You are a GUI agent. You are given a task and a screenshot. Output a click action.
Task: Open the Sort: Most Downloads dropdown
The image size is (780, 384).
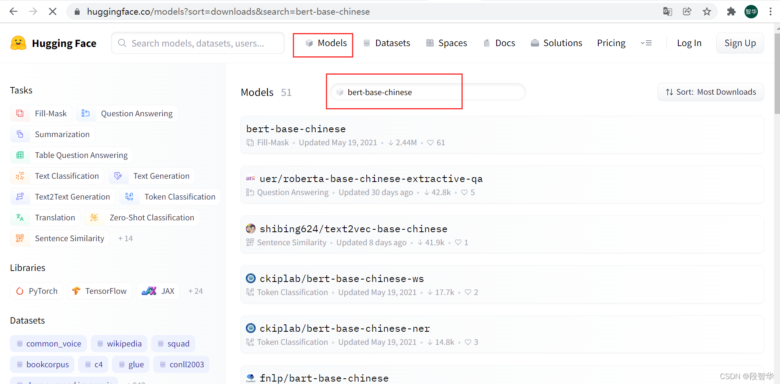point(711,92)
